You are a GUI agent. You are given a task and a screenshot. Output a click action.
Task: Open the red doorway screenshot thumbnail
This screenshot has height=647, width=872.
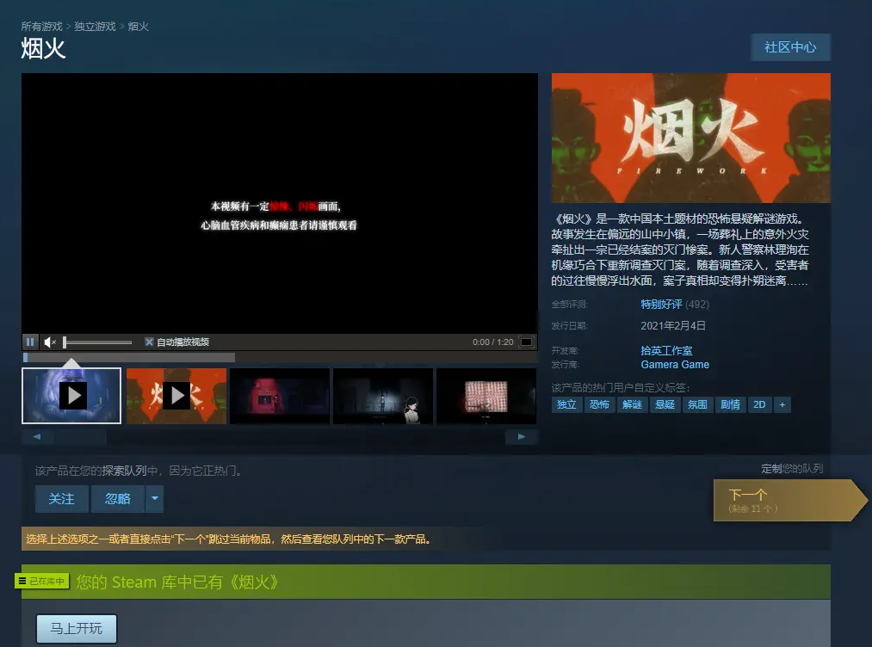pos(280,396)
